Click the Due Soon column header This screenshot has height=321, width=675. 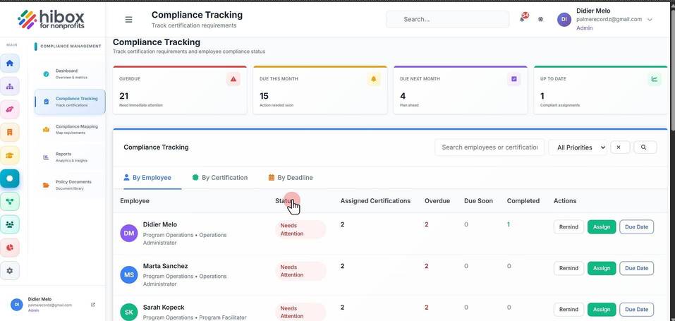tap(478, 201)
